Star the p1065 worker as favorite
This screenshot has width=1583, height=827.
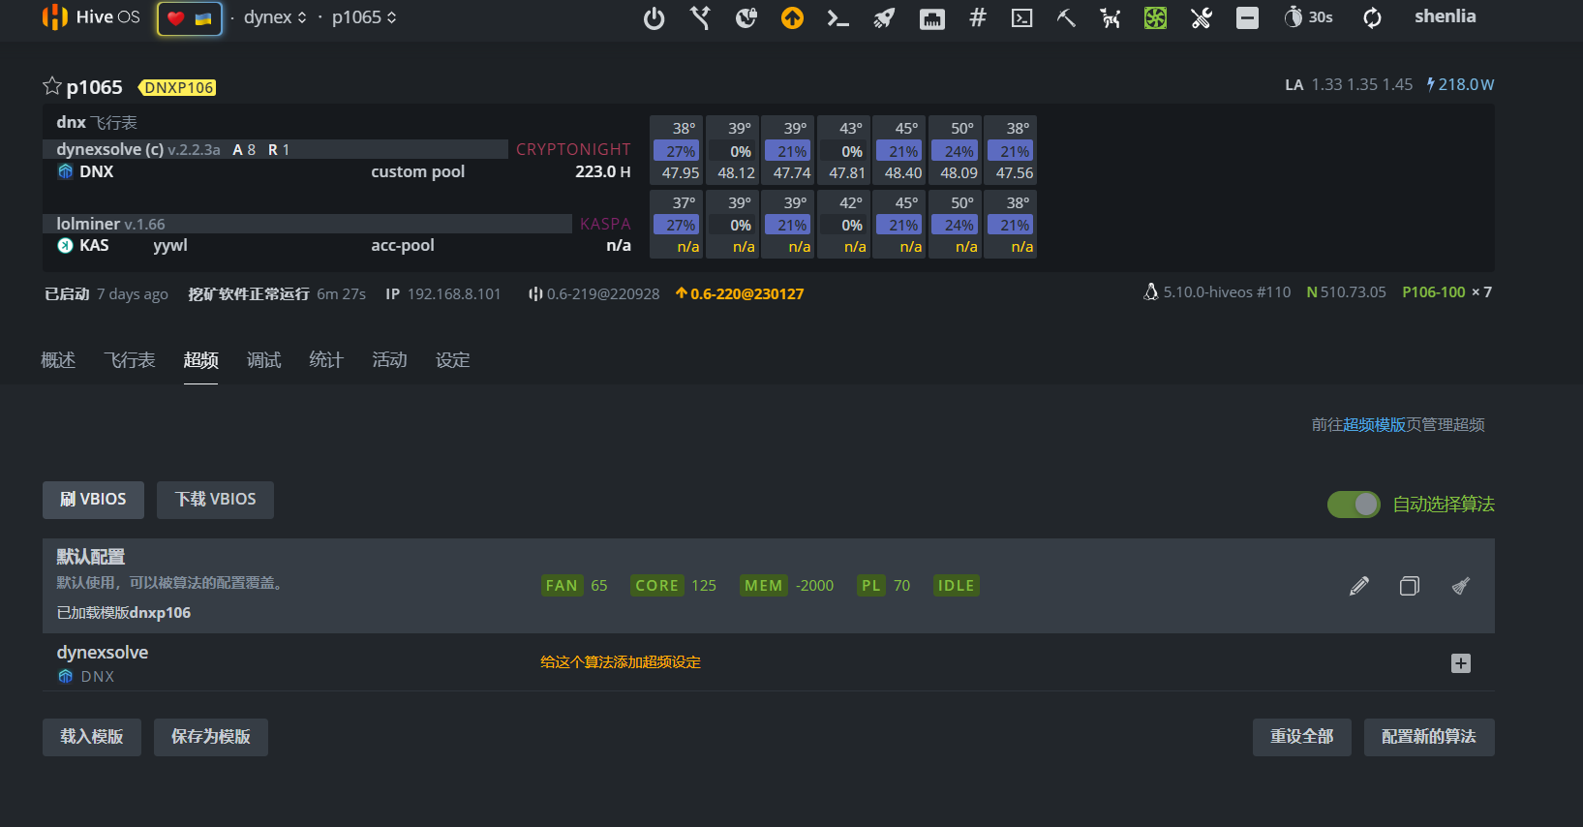(52, 86)
